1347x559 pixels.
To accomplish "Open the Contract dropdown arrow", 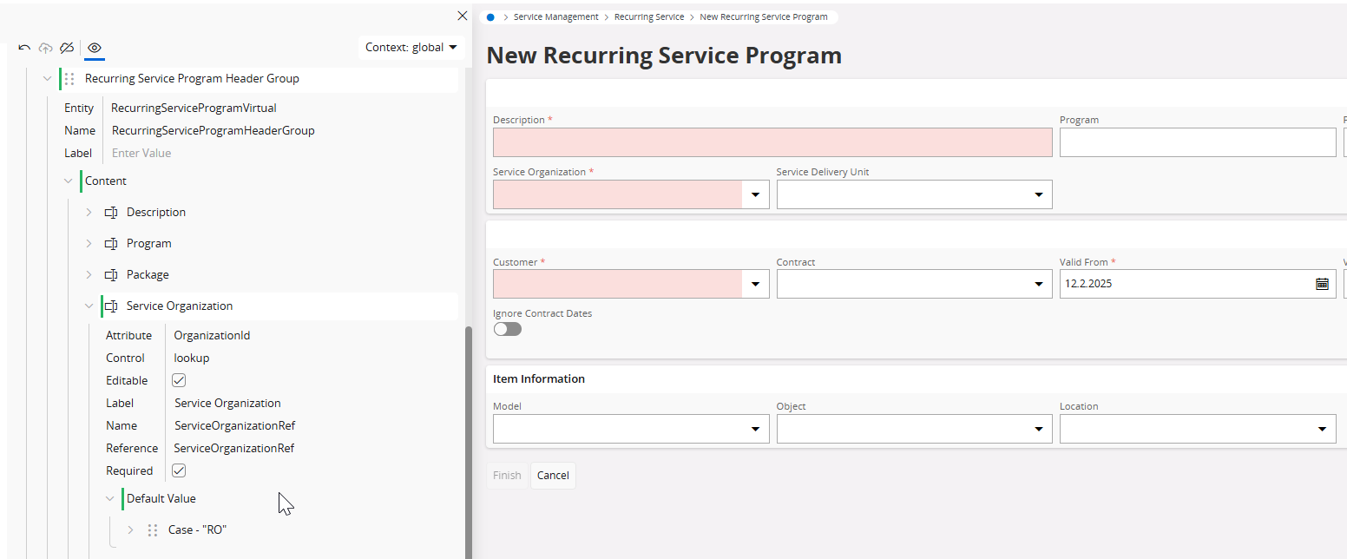I will click(1039, 285).
